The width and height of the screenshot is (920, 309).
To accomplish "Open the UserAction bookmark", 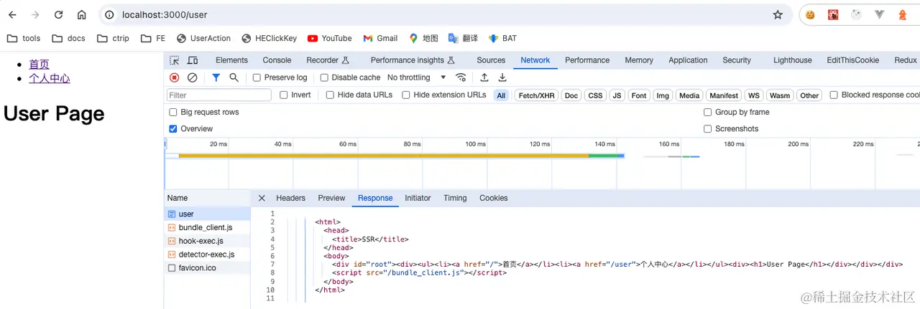I will (x=203, y=38).
